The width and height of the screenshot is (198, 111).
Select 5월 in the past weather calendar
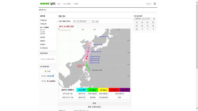coord(136,26)
